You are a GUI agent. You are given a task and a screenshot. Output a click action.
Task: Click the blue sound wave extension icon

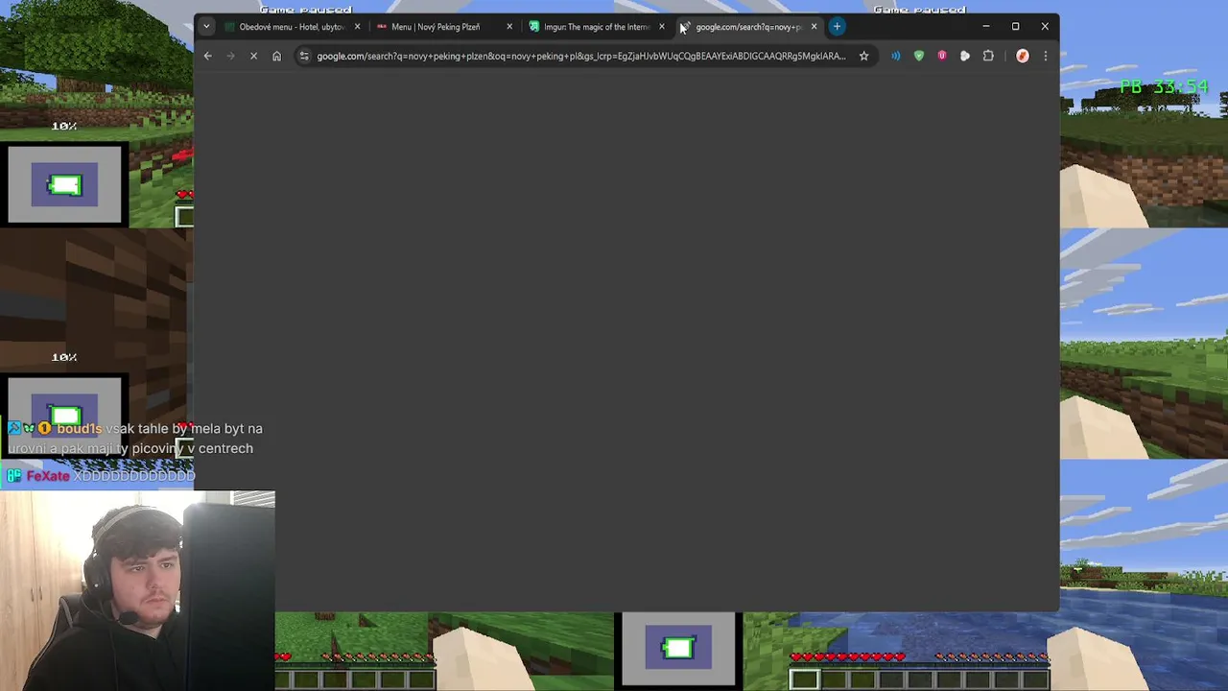tap(895, 56)
